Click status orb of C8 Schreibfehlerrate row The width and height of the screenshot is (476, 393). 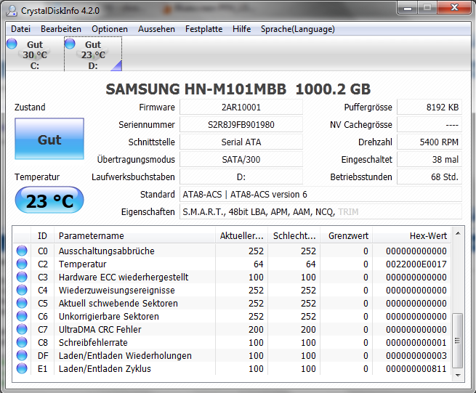tap(22, 342)
